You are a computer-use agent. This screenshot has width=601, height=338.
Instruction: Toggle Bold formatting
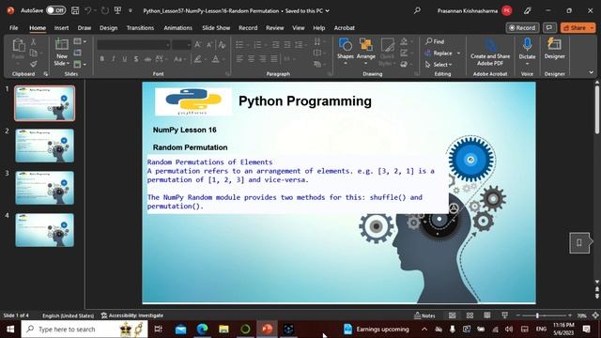pyautogui.click(x=102, y=59)
